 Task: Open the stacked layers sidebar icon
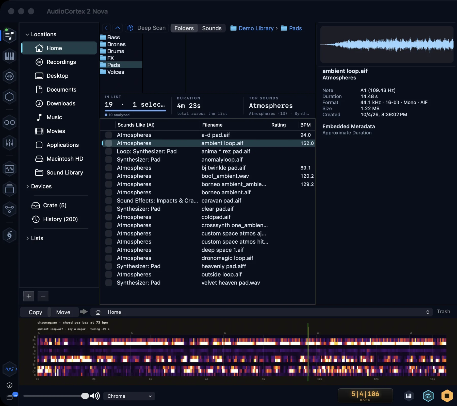(x=9, y=189)
